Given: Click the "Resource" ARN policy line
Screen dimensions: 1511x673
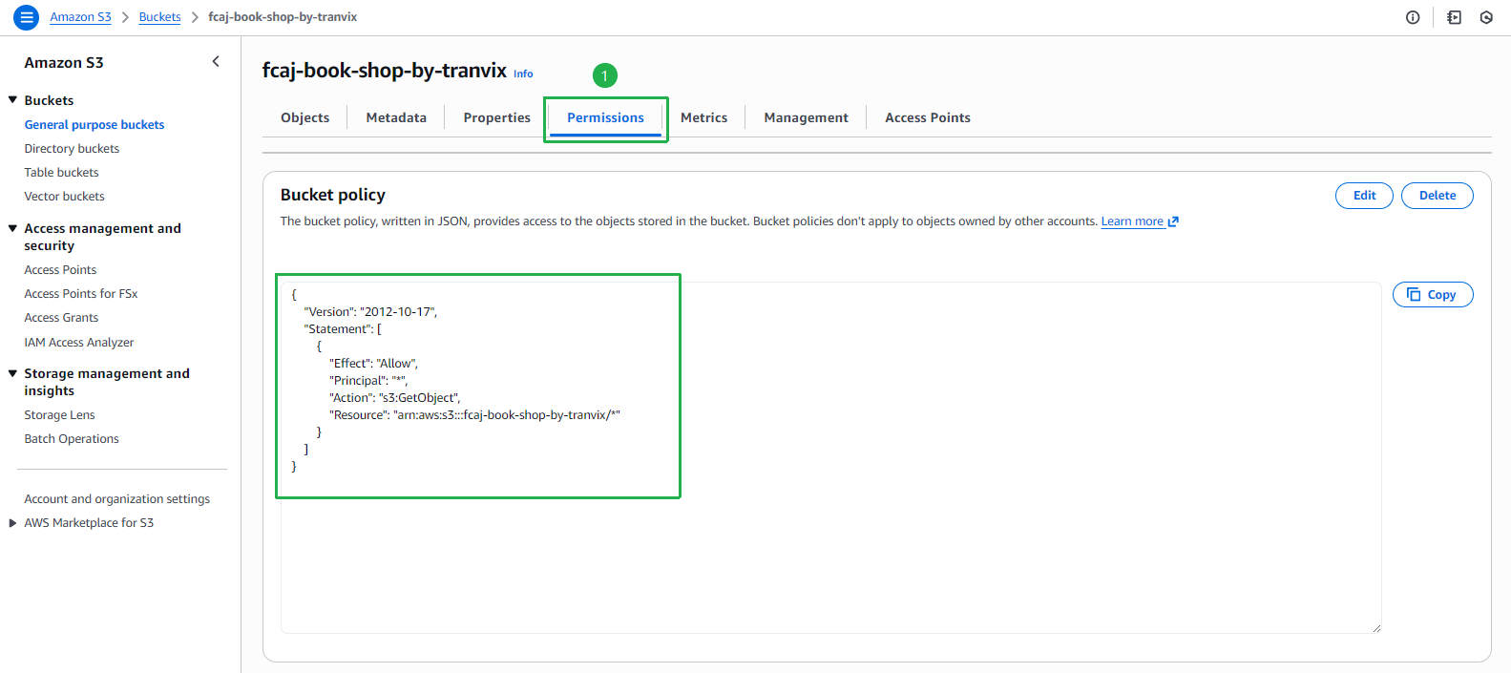Looking at the screenshot, I should [474, 415].
